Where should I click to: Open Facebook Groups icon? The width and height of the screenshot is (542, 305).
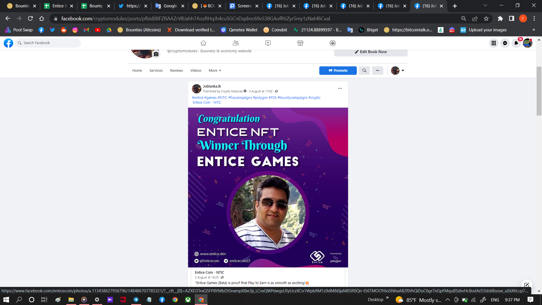tap(333, 43)
